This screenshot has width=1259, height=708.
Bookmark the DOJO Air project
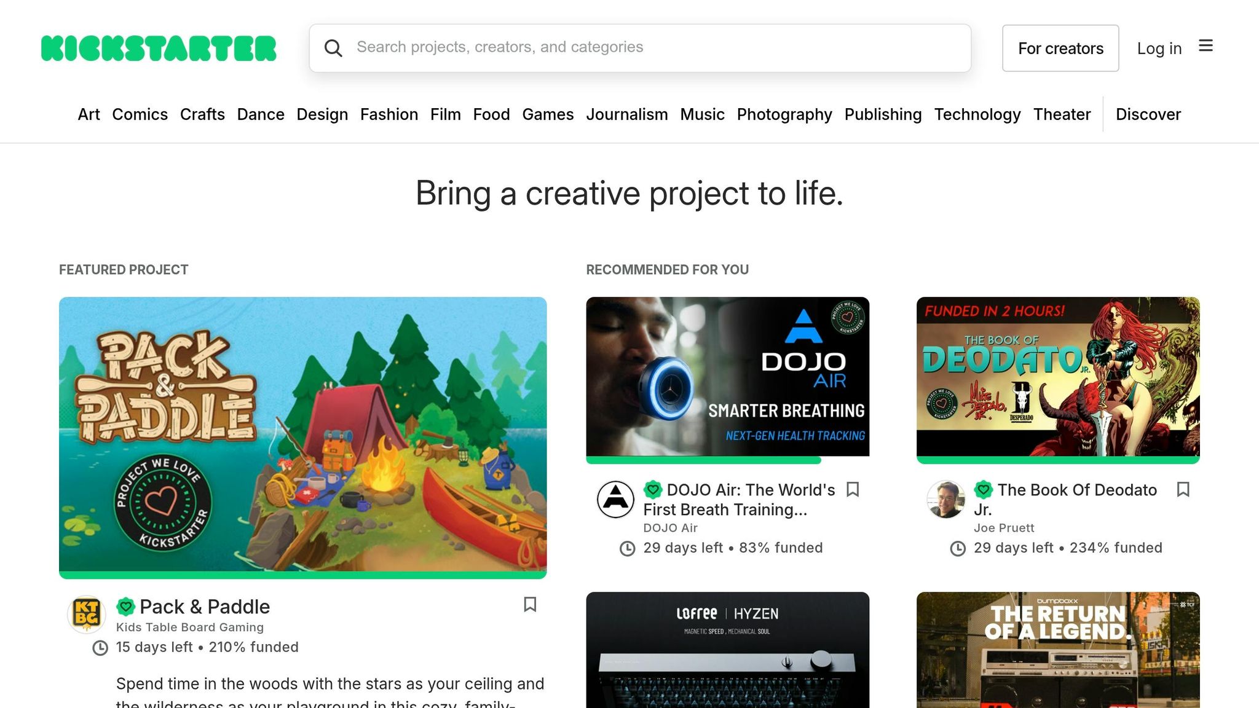[x=853, y=490]
